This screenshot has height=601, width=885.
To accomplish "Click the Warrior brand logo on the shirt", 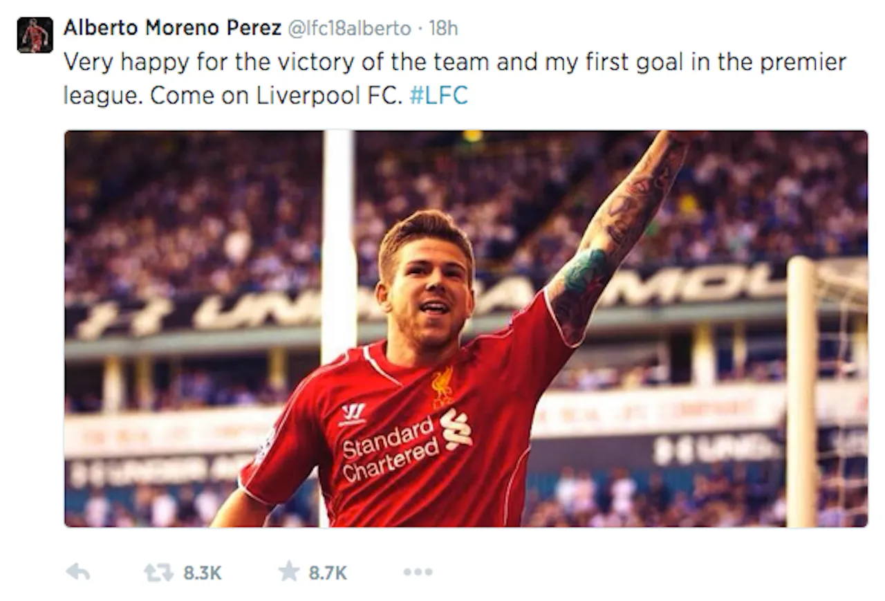I will point(353,414).
